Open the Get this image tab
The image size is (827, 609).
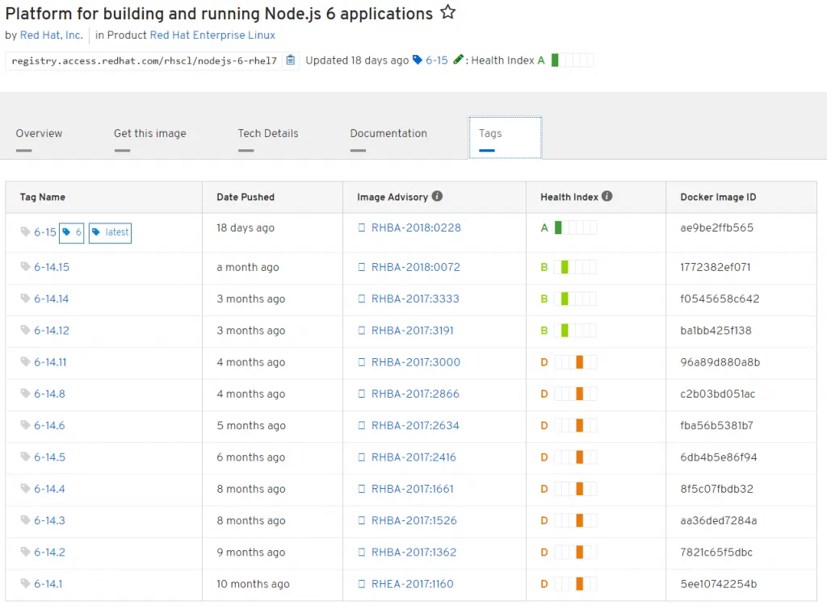(150, 133)
